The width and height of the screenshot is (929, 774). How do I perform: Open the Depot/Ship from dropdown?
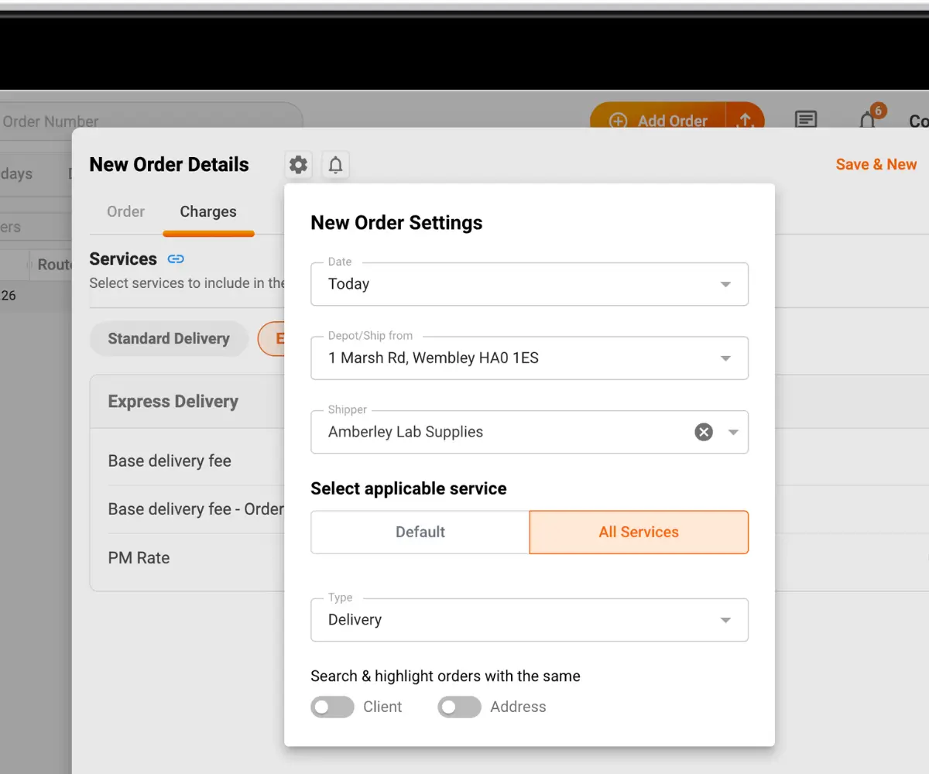tap(530, 358)
